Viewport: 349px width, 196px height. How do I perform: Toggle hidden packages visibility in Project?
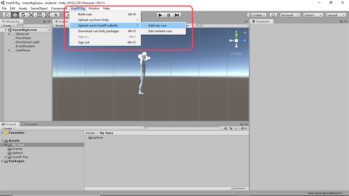click(x=243, y=128)
